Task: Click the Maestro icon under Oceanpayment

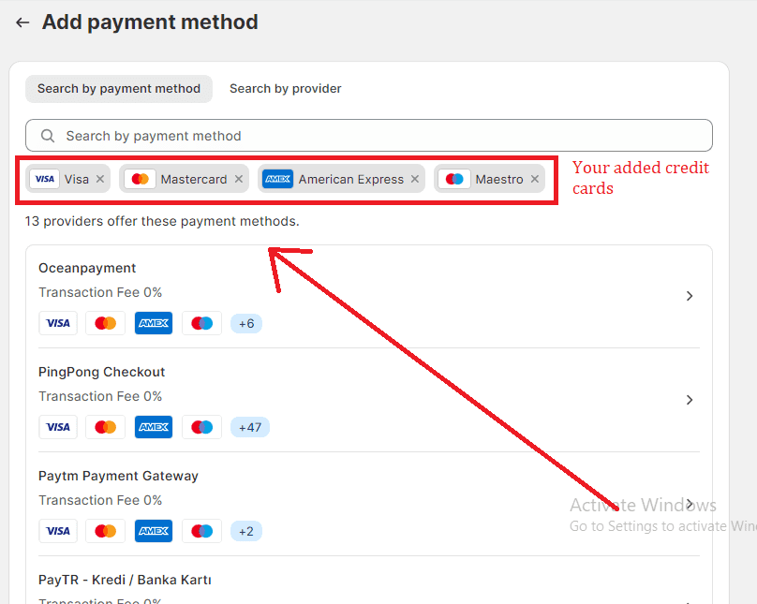Action: (x=201, y=323)
